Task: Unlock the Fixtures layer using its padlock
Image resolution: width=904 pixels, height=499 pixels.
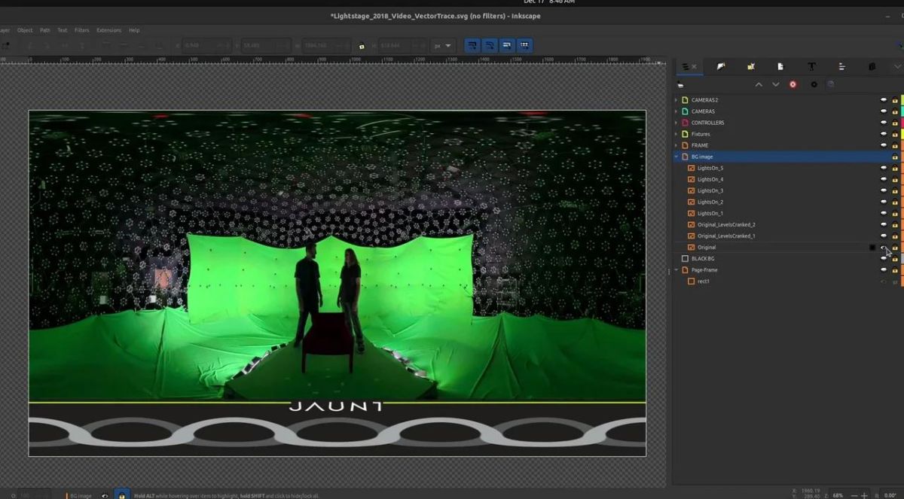Action: point(895,134)
